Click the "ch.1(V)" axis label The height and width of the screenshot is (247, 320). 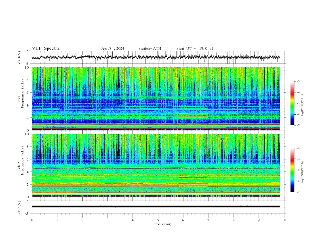pyautogui.click(x=19, y=57)
